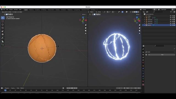Select the Scale tool in left toolbar
This screenshot has width=176, height=99.
(3, 31)
